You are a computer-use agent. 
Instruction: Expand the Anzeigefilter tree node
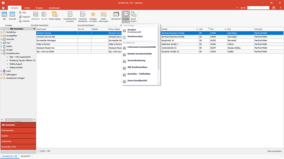pyautogui.click(x=1, y=36)
